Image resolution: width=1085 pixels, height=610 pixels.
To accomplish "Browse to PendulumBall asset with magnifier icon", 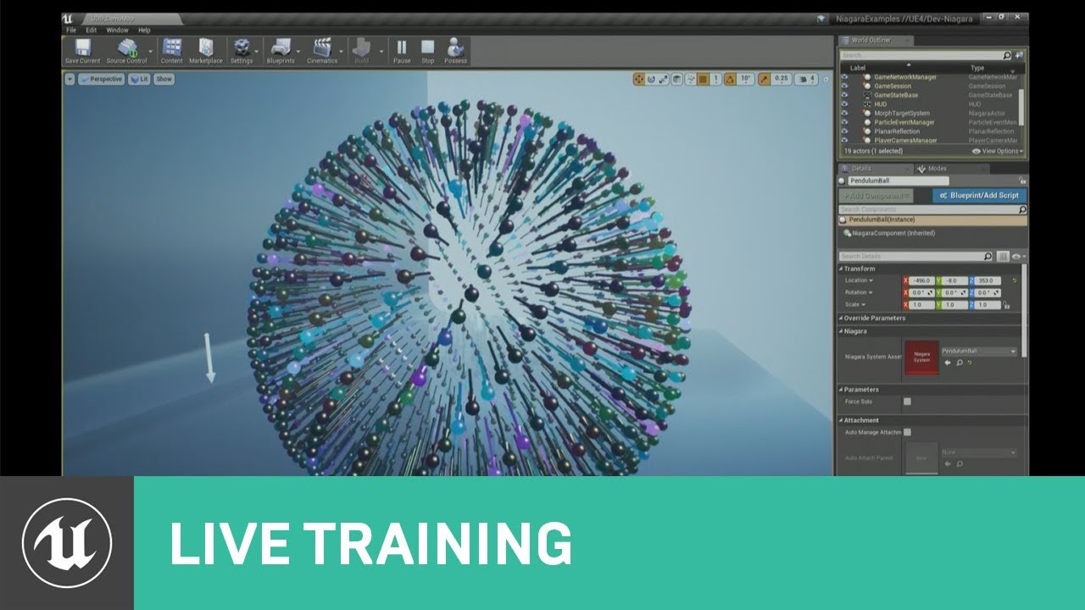I will coord(960,363).
